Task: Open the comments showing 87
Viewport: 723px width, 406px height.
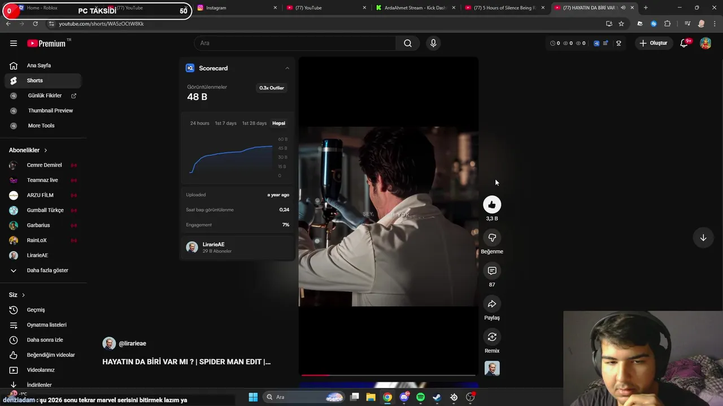Action: point(492,271)
